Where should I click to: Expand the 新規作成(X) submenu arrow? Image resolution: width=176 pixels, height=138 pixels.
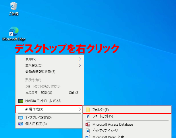click(80, 109)
